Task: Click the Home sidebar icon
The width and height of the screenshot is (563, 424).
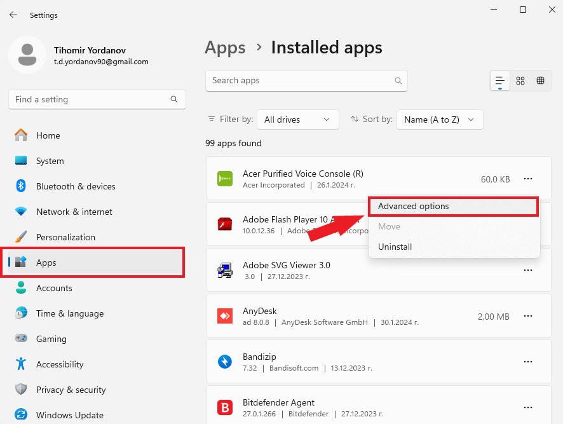Action: (21, 135)
